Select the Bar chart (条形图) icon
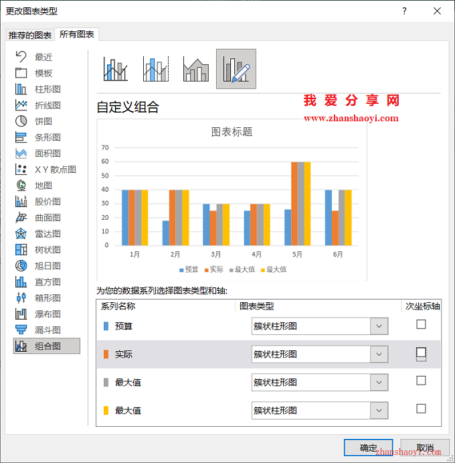 point(21,137)
